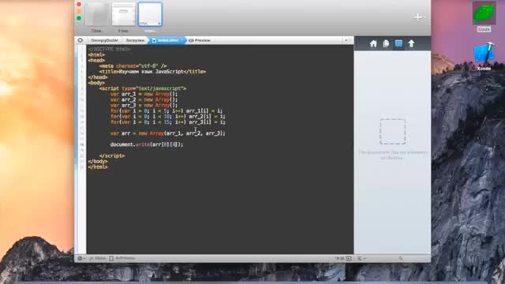The height and width of the screenshot is (284, 505).
Task: Activate the blue square sidebar icon
Action: point(398,43)
